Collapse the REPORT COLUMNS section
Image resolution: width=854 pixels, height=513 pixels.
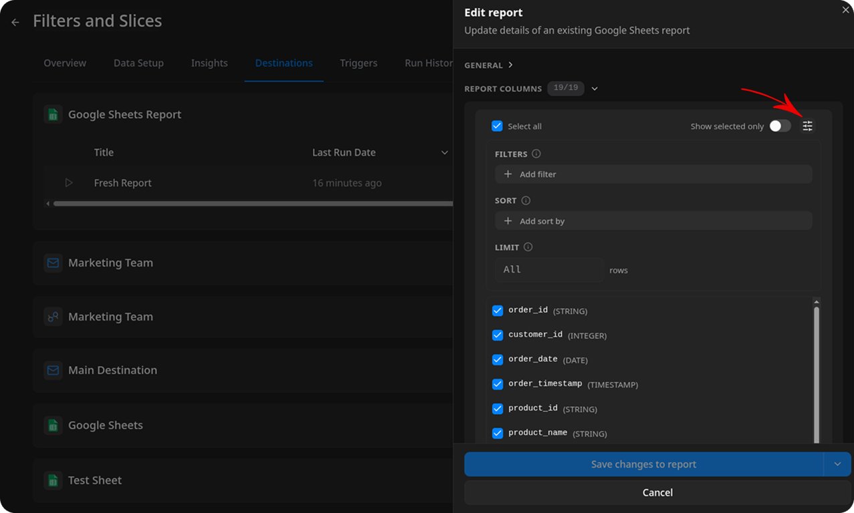click(595, 88)
